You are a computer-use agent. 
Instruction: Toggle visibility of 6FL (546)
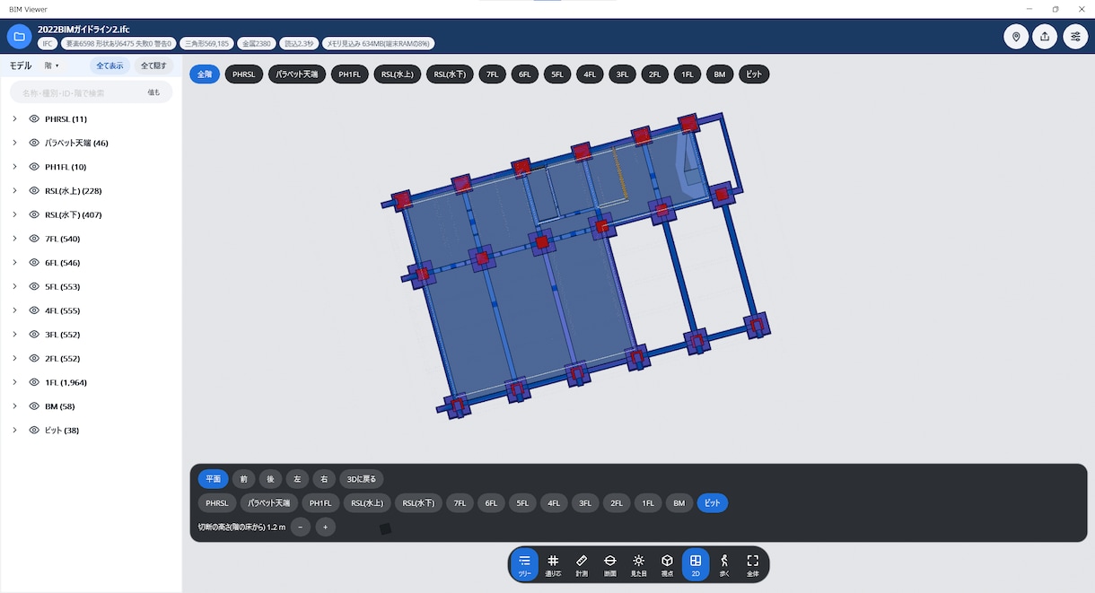pos(34,262)
